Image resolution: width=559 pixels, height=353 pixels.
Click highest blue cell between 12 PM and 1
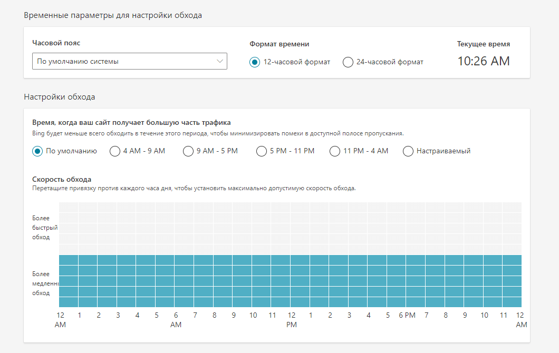[300, 260]
